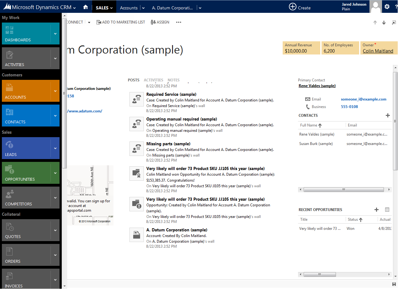Open the SALES navigation menu
The image size is (398, 289).
(104, 8)
